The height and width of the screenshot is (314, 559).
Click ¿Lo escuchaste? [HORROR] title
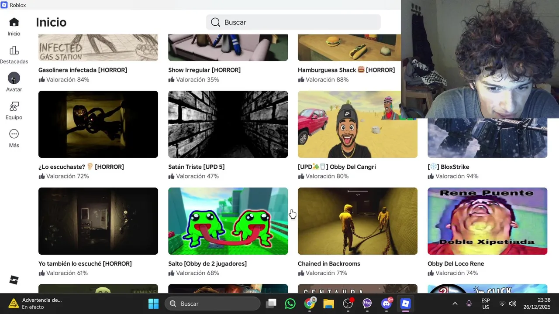click(81, 167)
